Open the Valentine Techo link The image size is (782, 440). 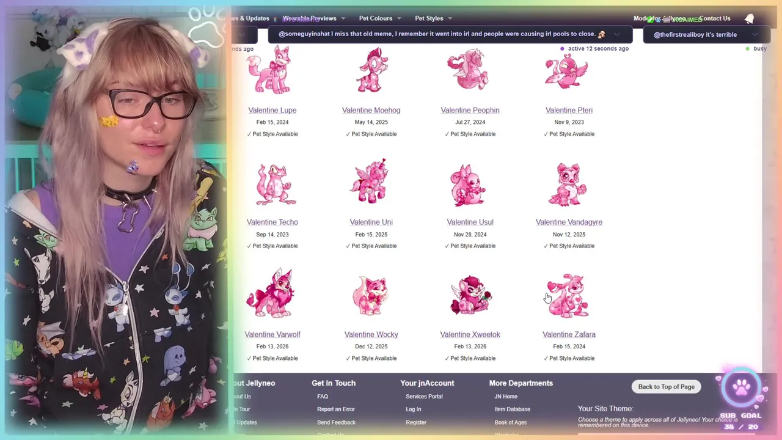(272, 222)
